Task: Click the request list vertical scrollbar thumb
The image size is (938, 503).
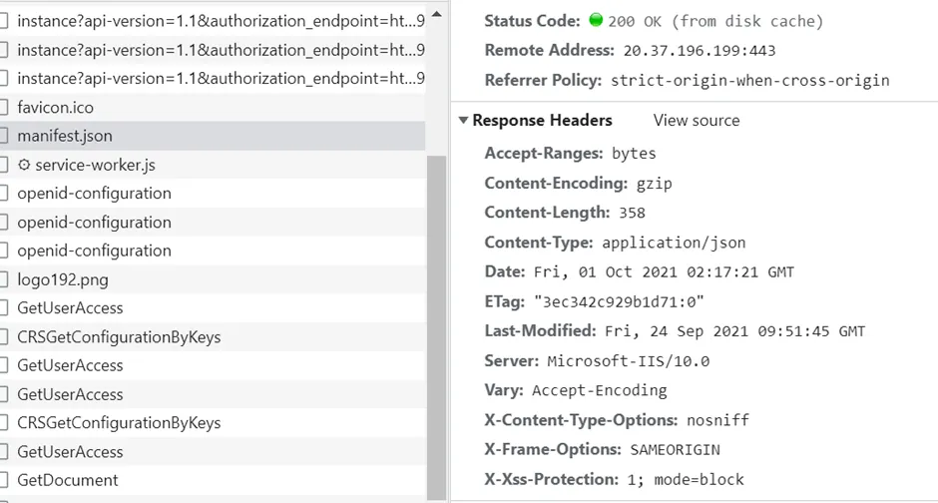Action: [437, 327]
